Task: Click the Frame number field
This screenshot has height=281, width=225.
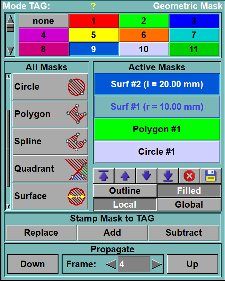Action: pos(134,264)
